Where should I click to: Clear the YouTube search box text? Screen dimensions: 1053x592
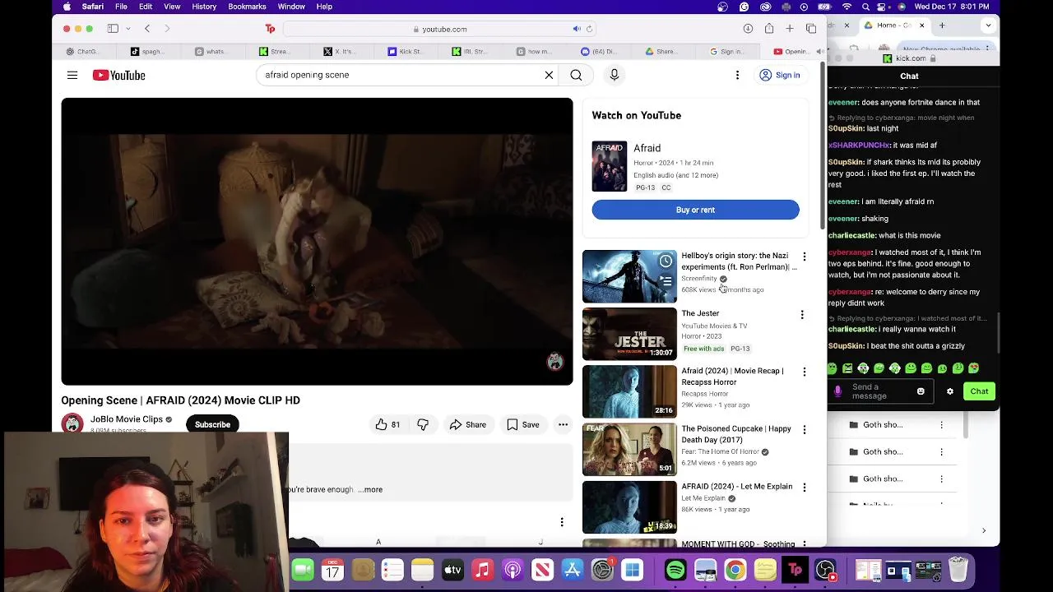[549, 75]
